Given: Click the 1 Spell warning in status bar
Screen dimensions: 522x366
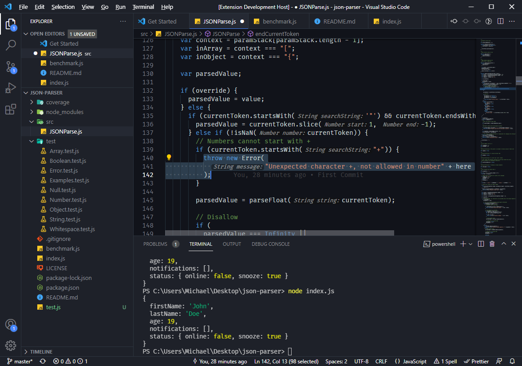Looking at the screenshot, I should pyautogui.click(x=445, y=361).
